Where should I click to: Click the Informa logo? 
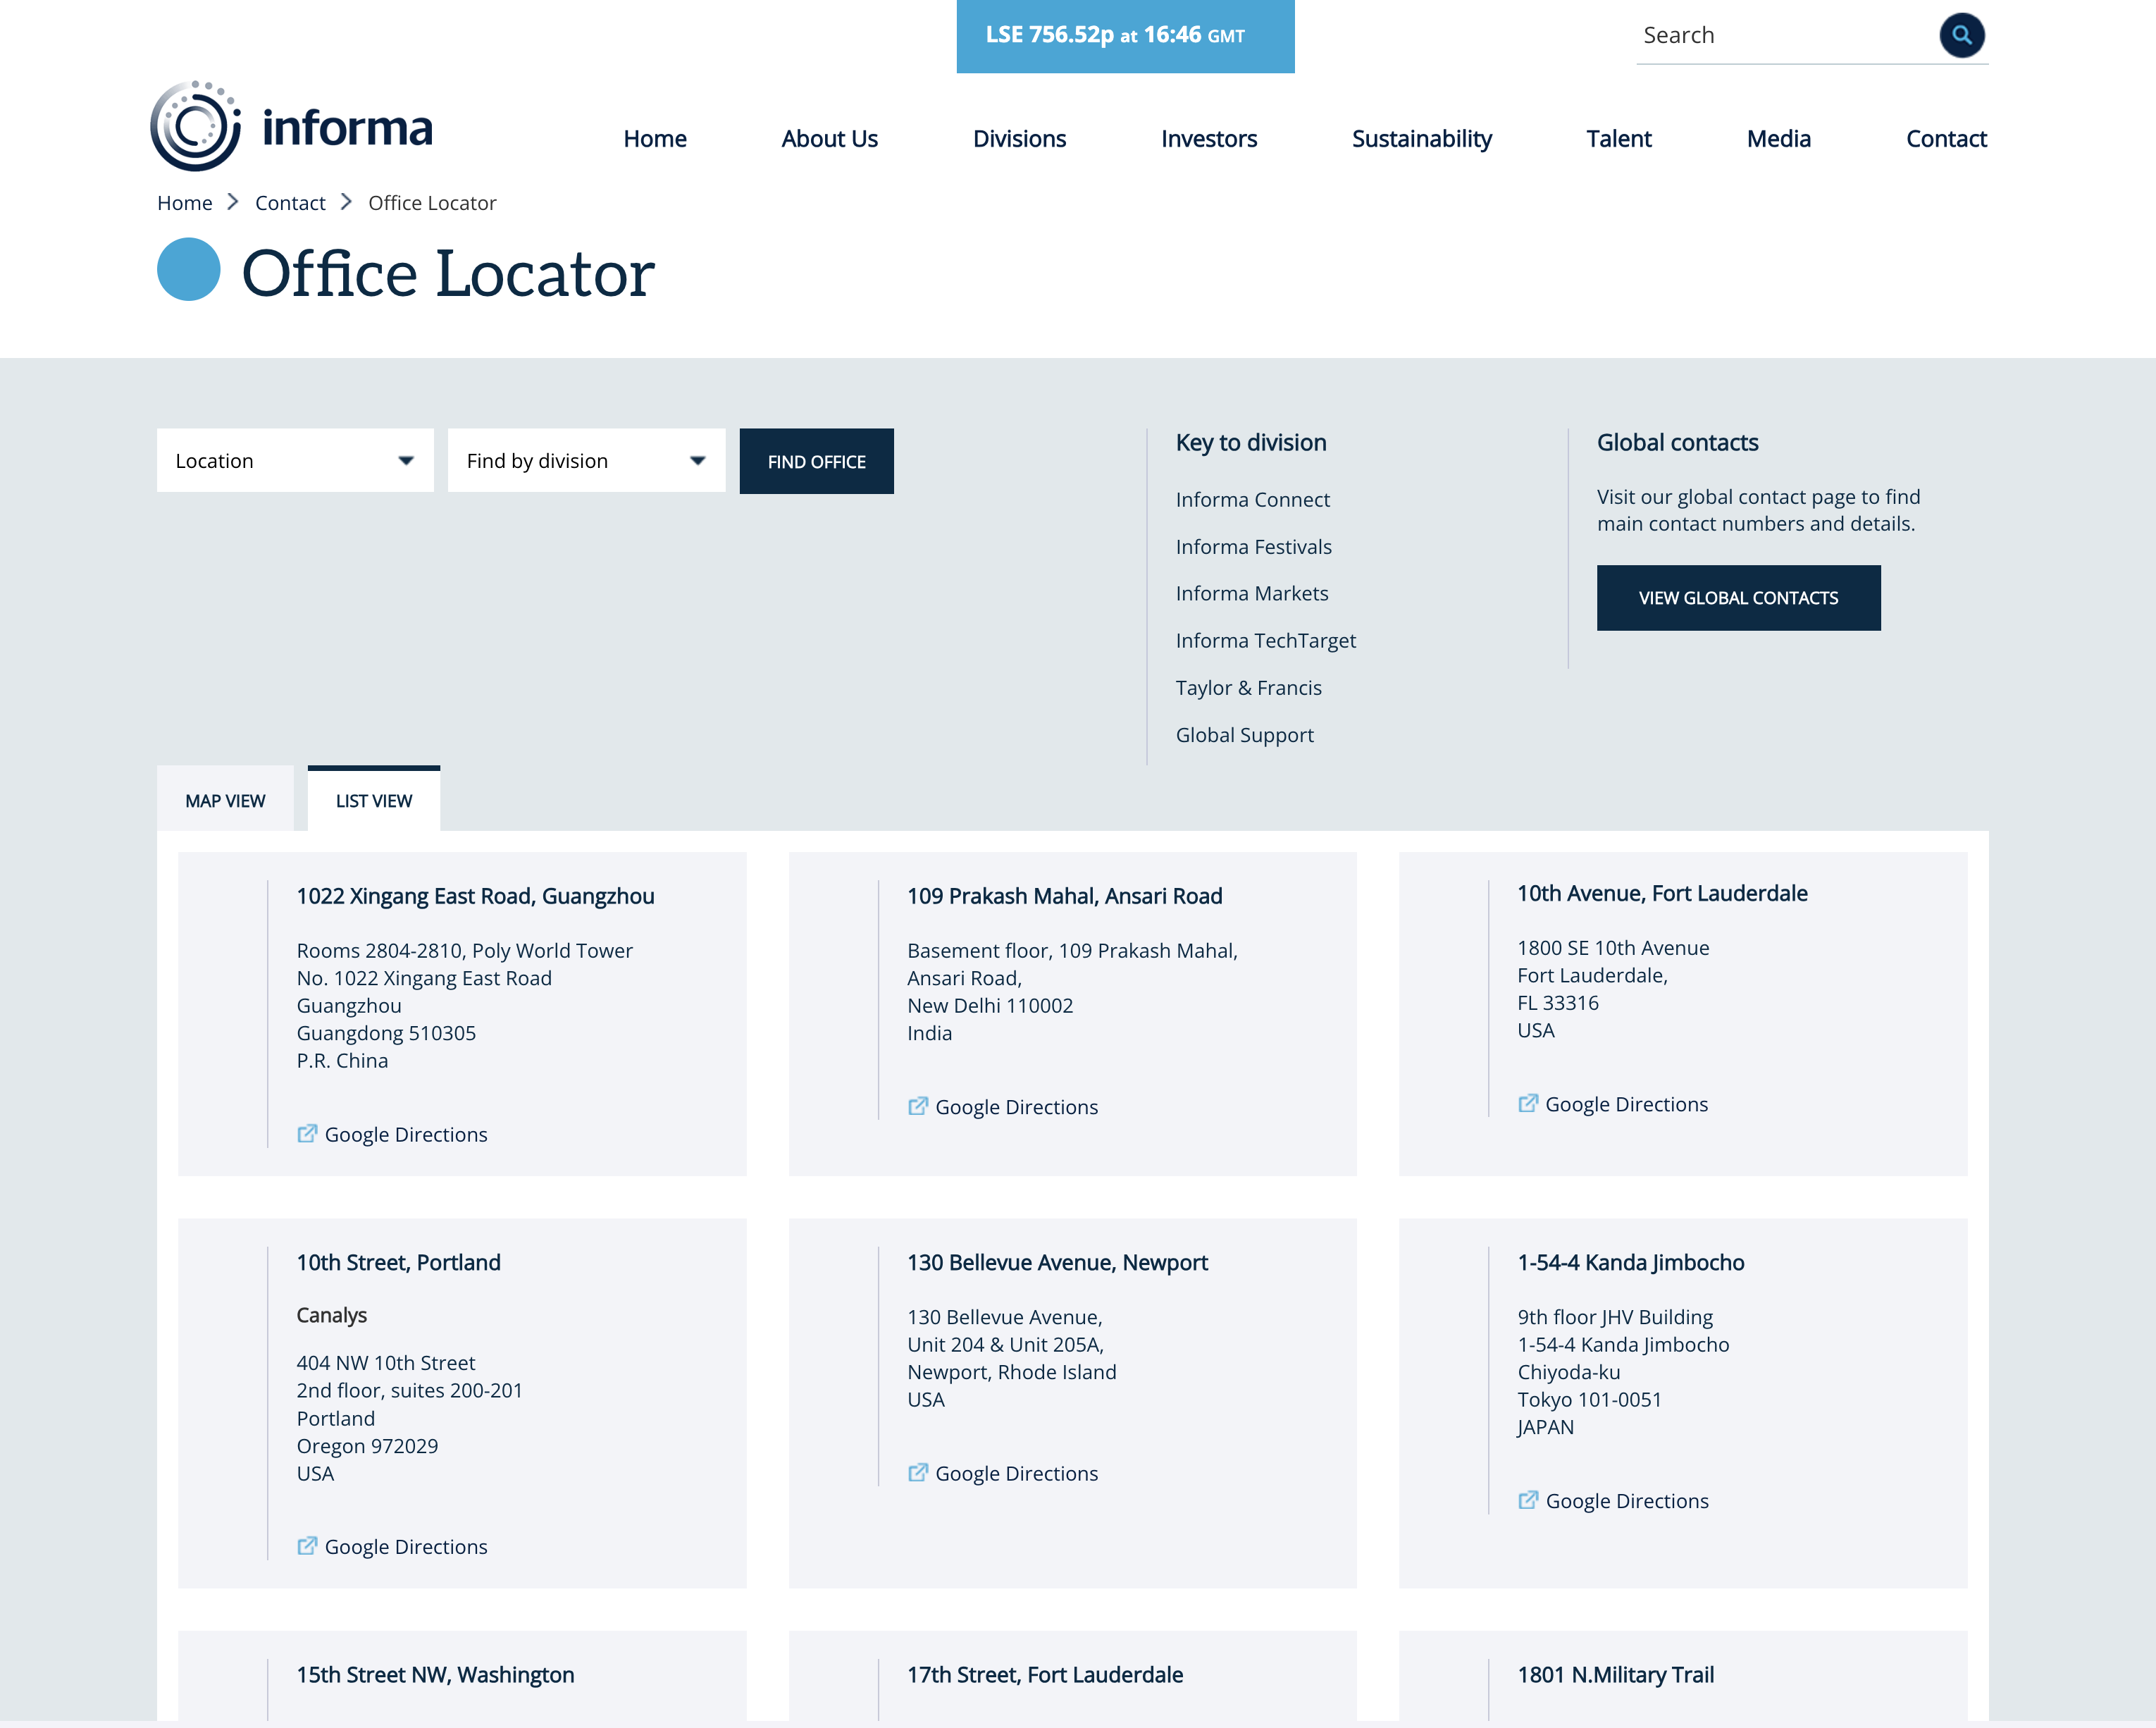point(291,127)
